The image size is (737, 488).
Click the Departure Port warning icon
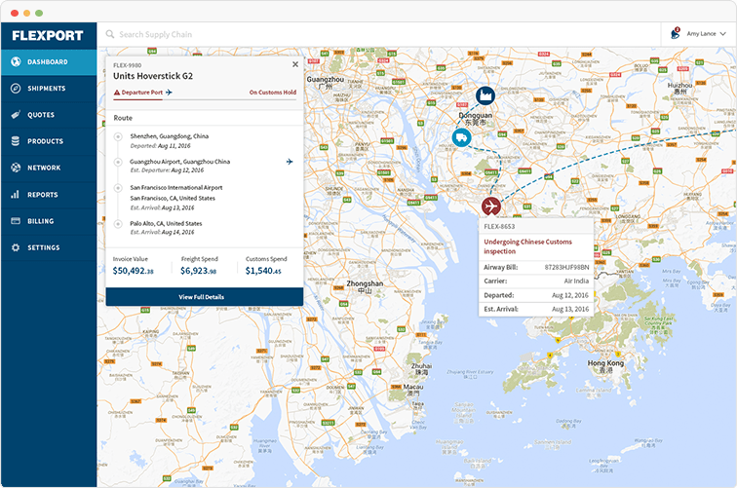(117, 93)
